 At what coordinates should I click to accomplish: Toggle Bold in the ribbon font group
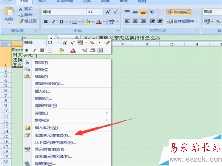pyautogui.click(x=46, y=22)
